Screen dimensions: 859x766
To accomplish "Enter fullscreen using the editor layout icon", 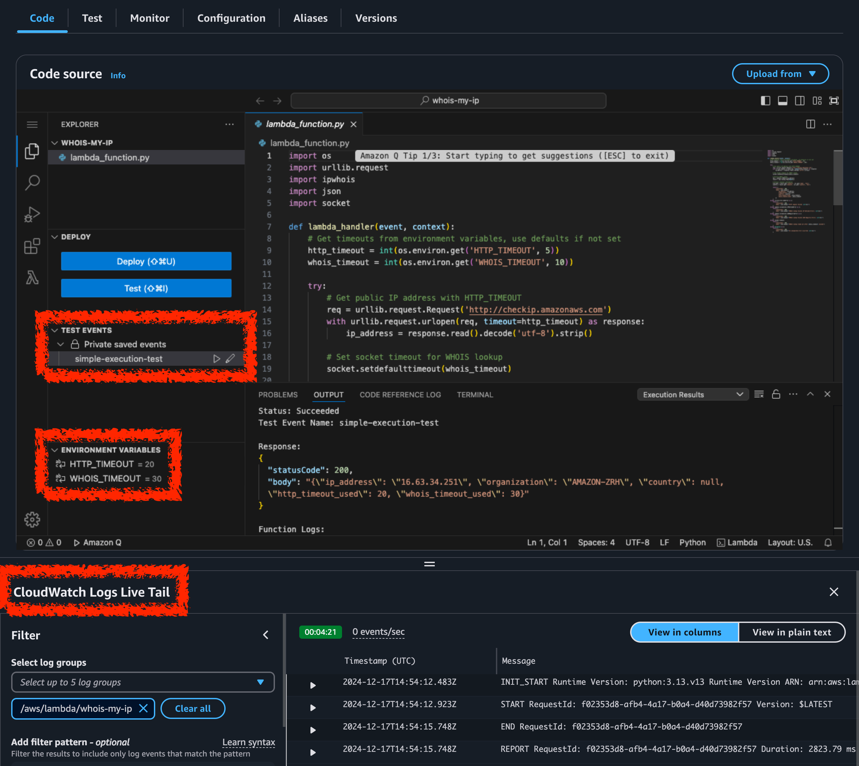I will [x=834, y=101].
